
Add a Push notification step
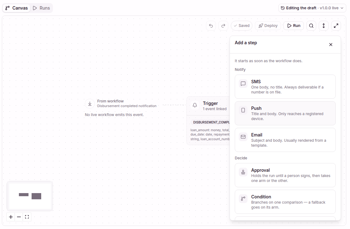pos(285,113)
